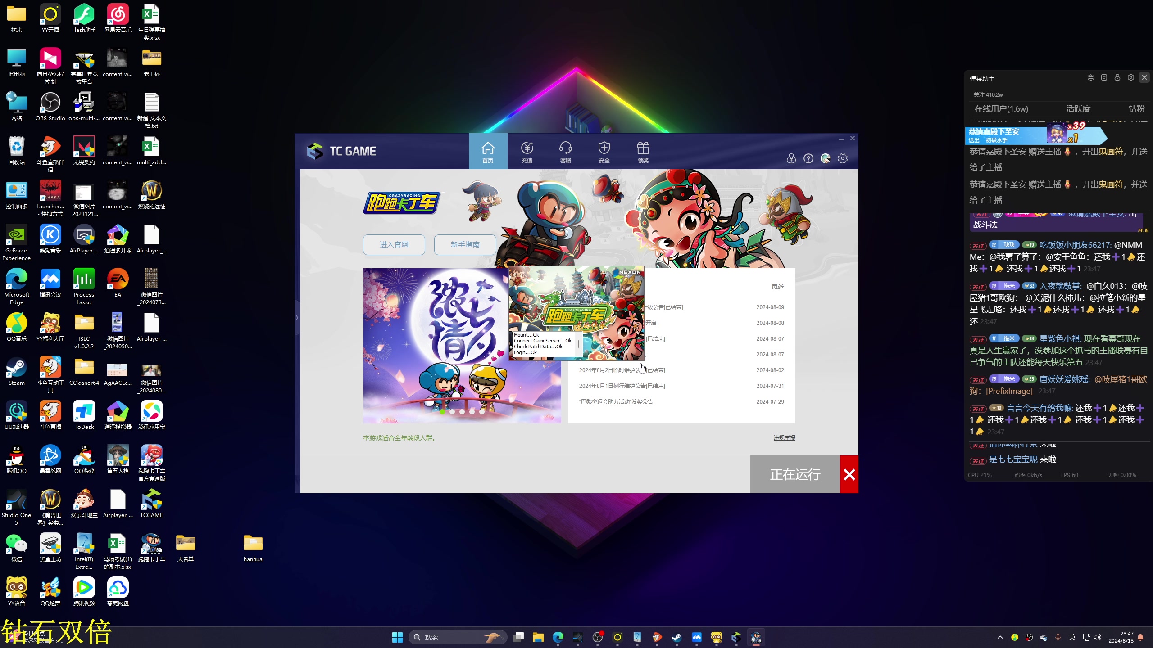Open the 回收站 recycle bin
This screenshot has width=1153, height=648.
pyautogui.click(x=17, y=151)
